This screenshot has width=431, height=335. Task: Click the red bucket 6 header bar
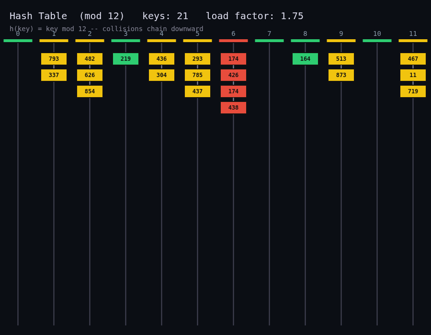pos(233,41)
